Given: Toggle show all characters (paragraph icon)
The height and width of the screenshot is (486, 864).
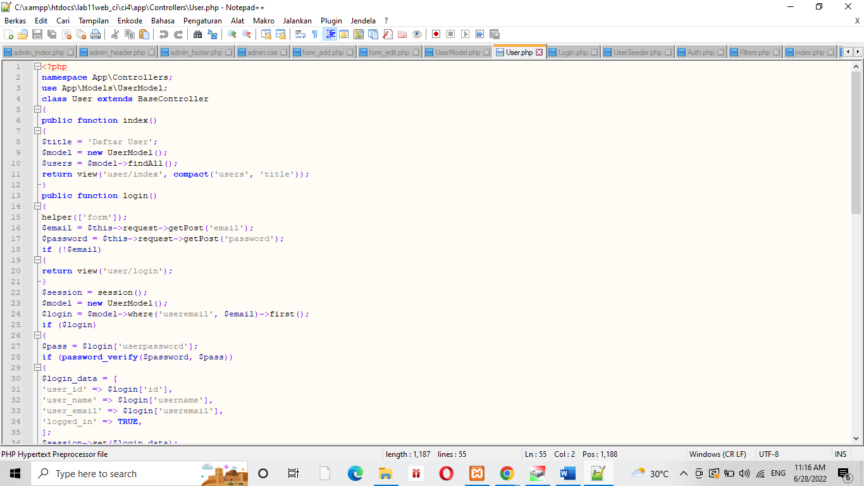Looking at the screenshot, I should (314, 34).
